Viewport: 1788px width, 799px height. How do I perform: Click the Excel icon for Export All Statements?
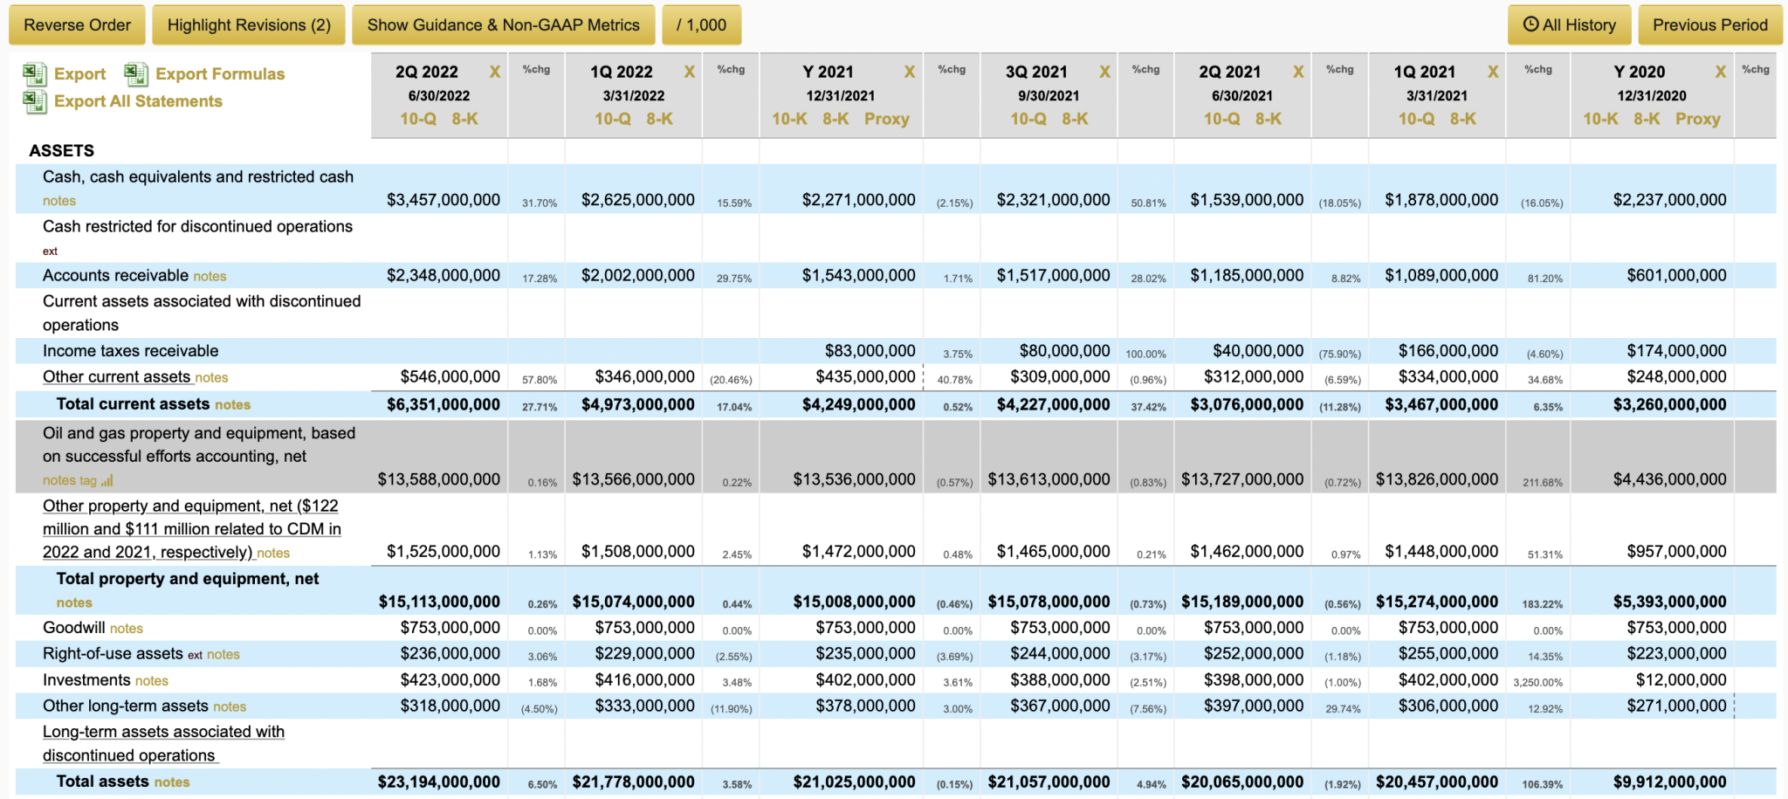(x=34, y=101)
